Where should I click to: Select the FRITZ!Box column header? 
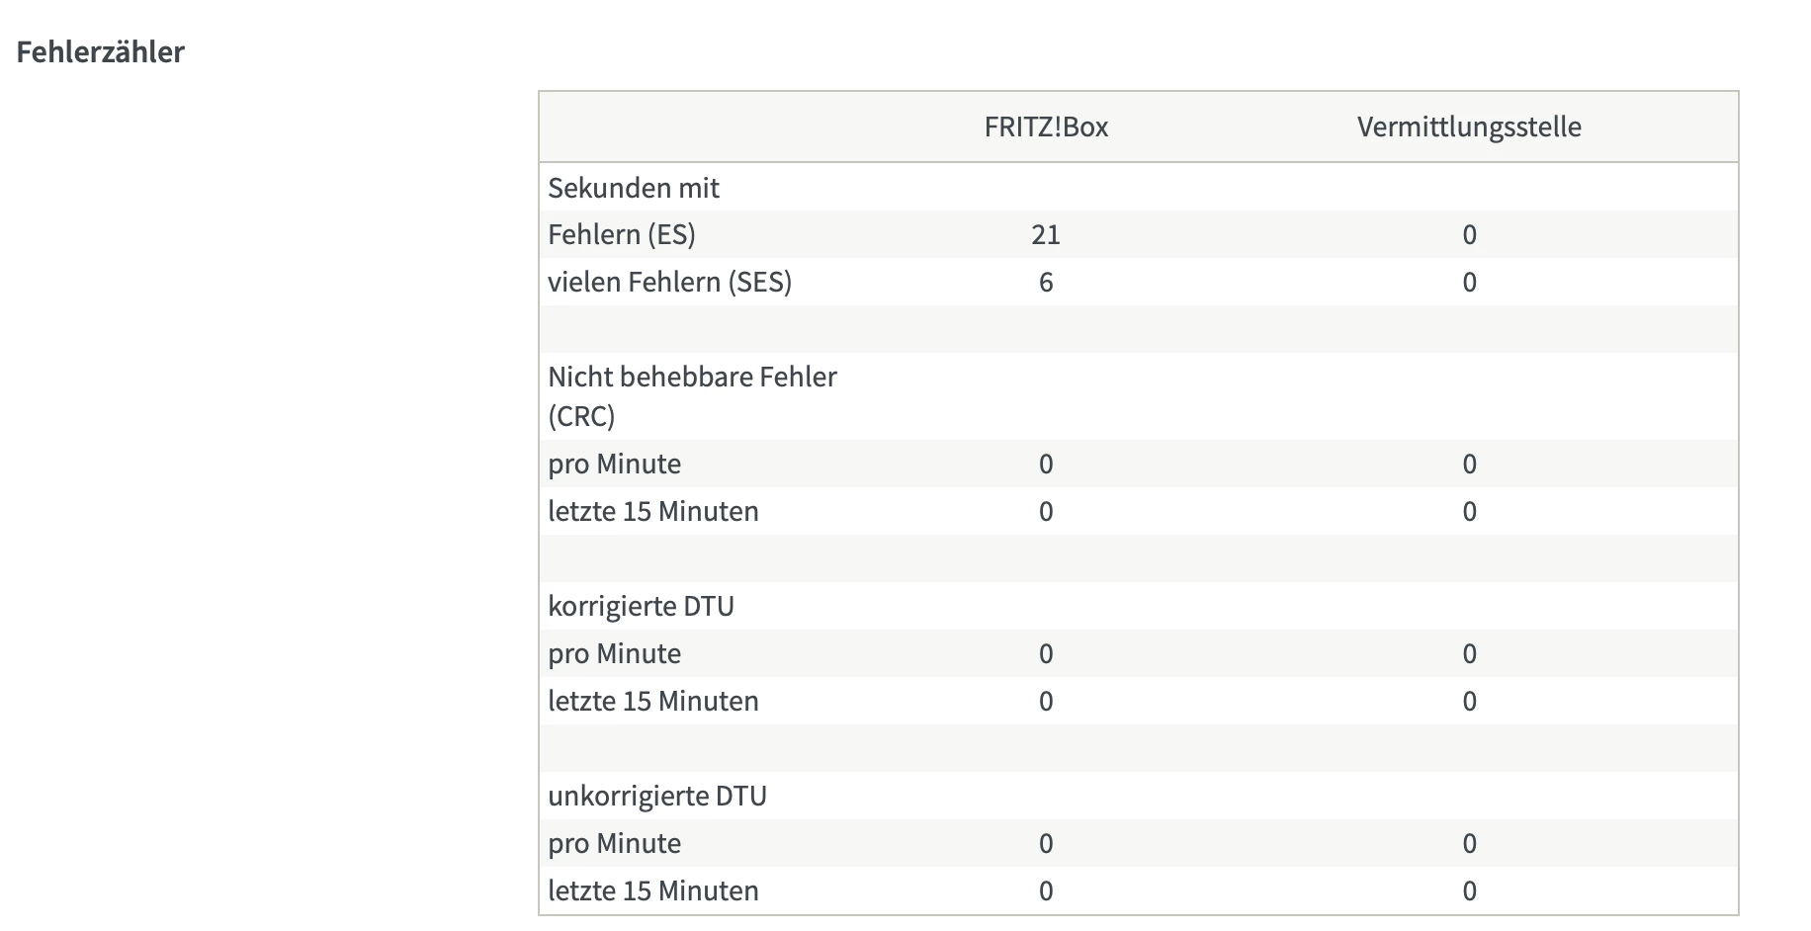[x=1046, y=127]
